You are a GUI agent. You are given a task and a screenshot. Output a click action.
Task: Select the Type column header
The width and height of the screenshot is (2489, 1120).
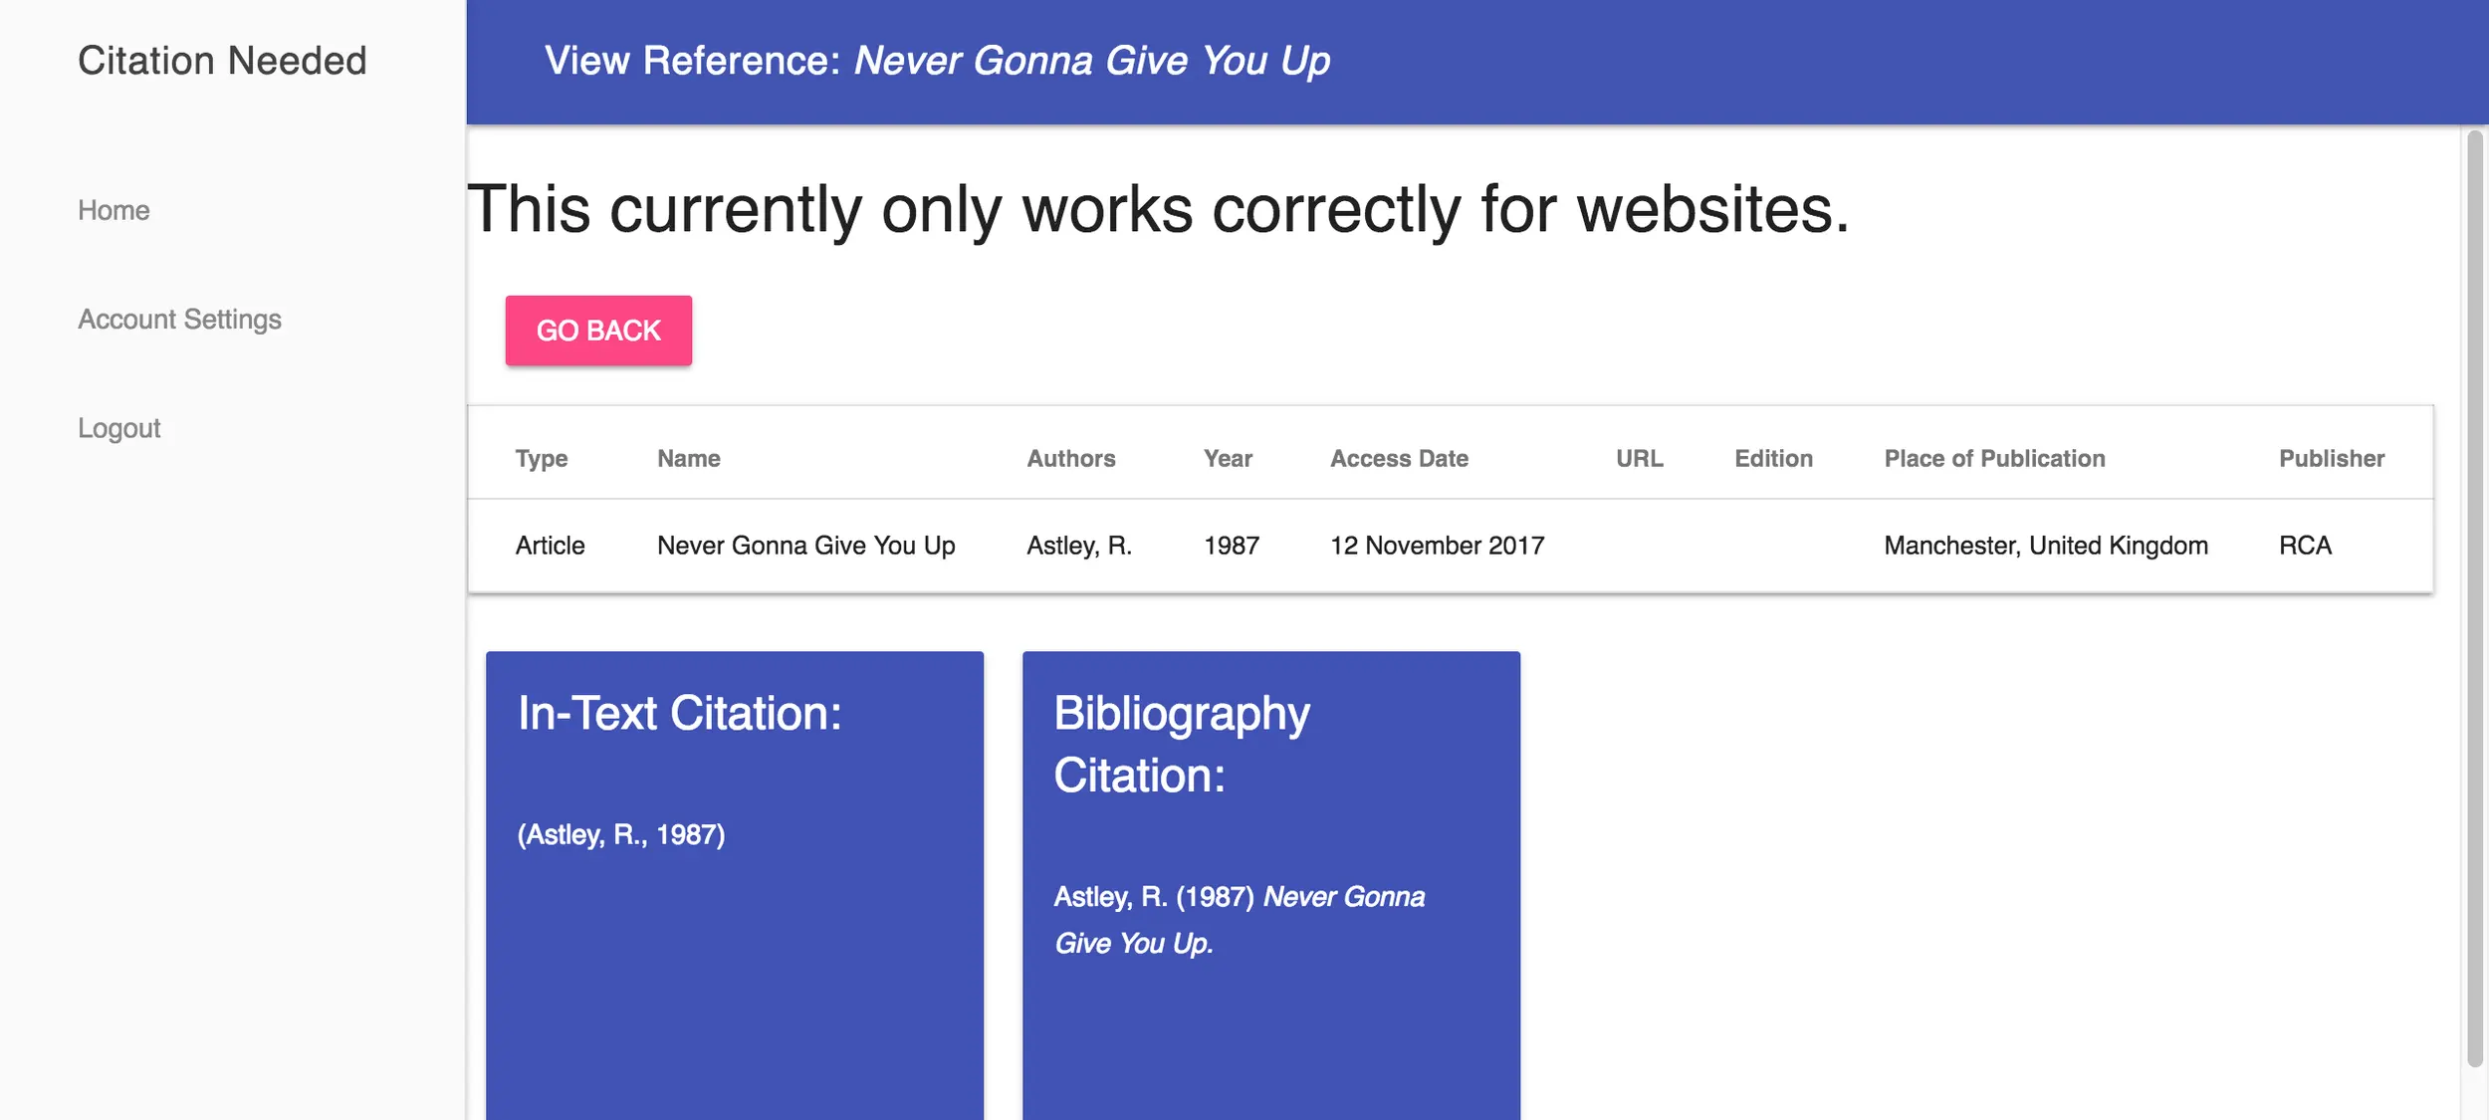tap(542, 458)
